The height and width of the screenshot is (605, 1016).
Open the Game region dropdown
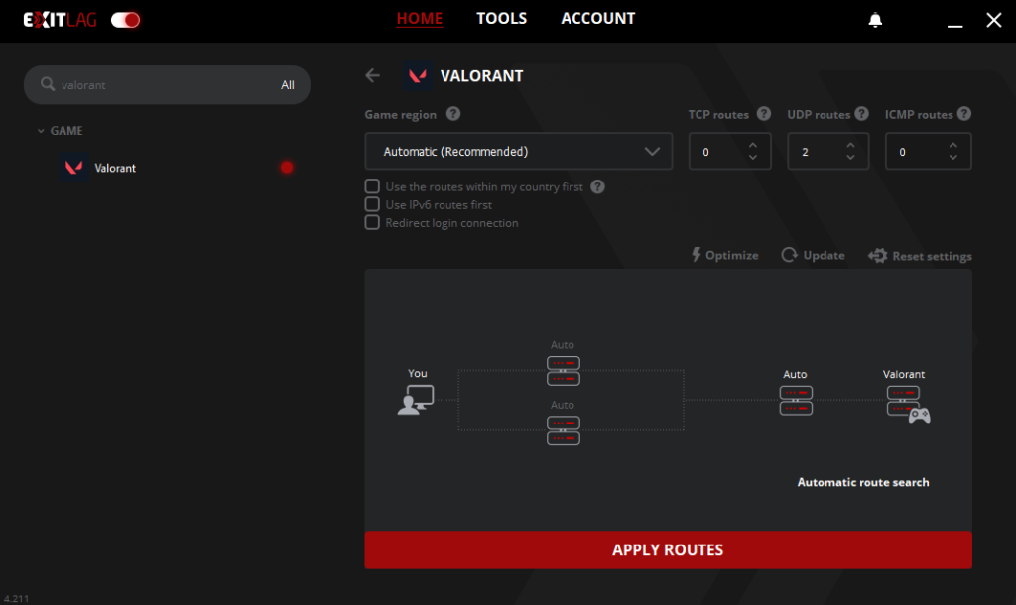click(518, 152)
